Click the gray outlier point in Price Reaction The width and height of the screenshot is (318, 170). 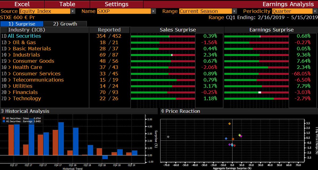168,137
